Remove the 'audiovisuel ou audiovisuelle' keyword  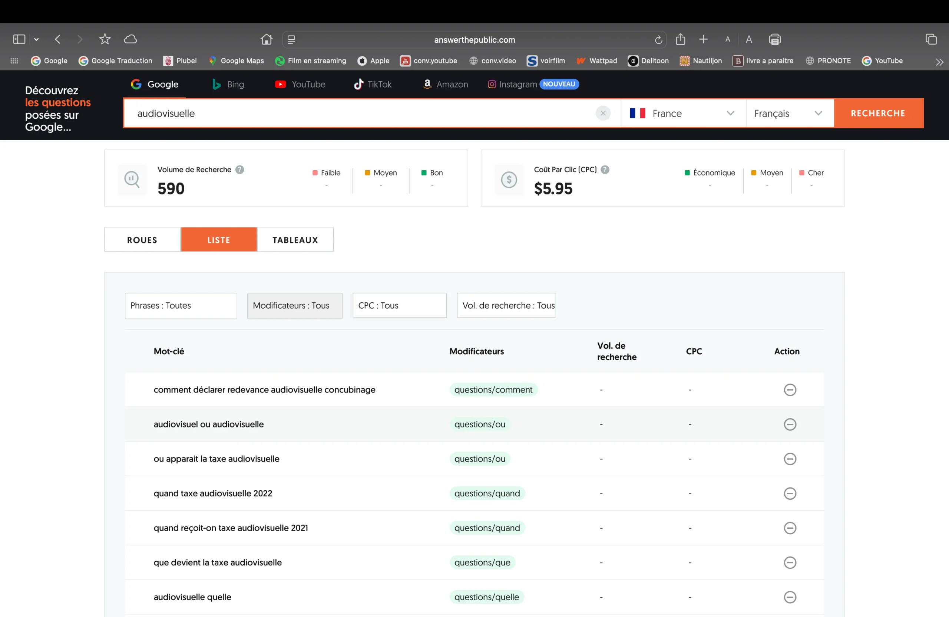790,424
